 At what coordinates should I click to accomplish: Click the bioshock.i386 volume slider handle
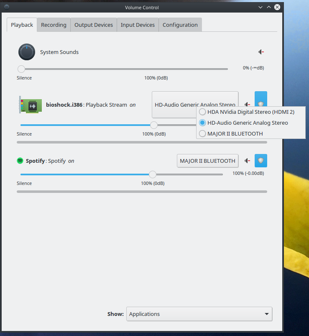154,125
